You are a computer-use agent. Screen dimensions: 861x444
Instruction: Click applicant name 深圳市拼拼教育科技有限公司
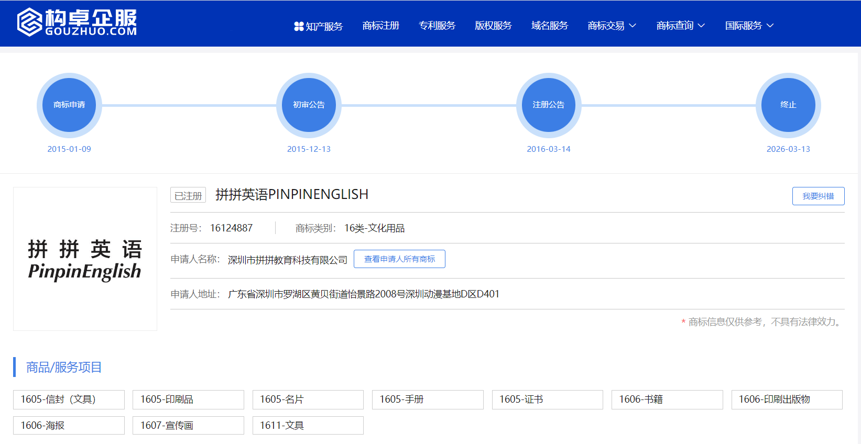(288, 260)
